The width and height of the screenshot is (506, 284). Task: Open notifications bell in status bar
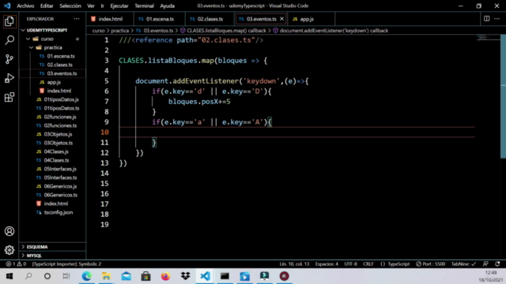coord(497,264)
